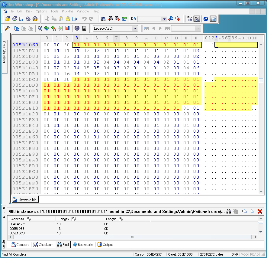
Task: Switch to the Compare results tab
Action: coord(21,245)
